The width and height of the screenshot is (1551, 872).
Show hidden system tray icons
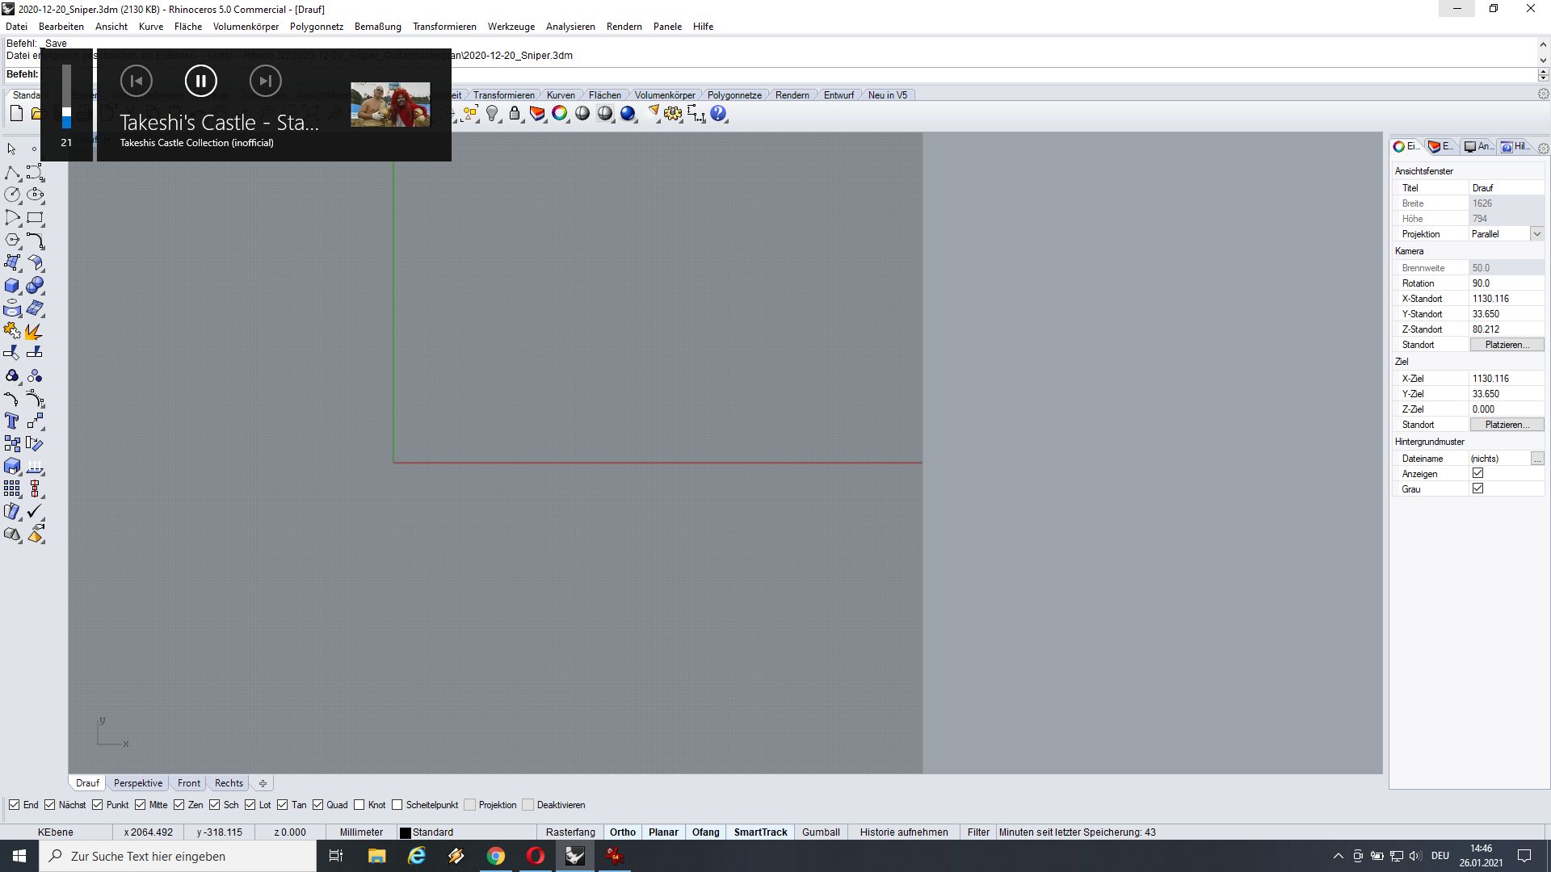coord(1338,856)
